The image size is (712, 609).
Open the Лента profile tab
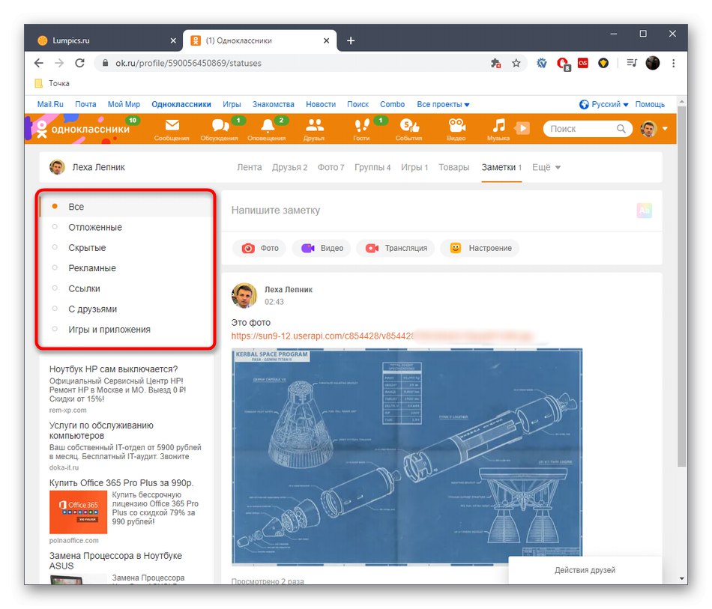tap(250, 167)
